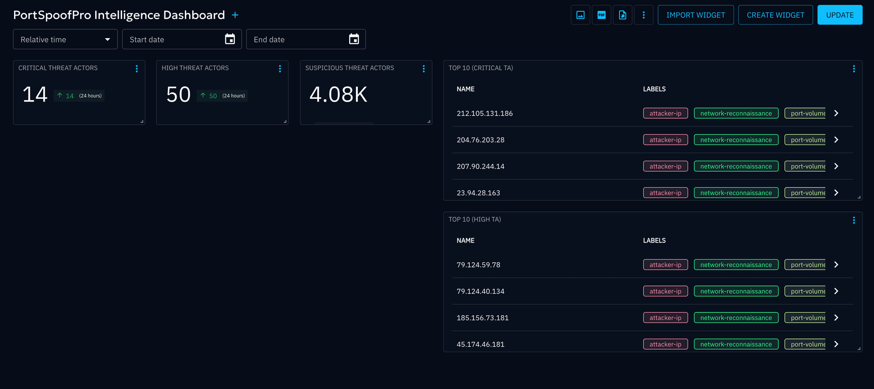Click resize handle of Critical Threat Actors widget
874x389 pixels.
142,122
